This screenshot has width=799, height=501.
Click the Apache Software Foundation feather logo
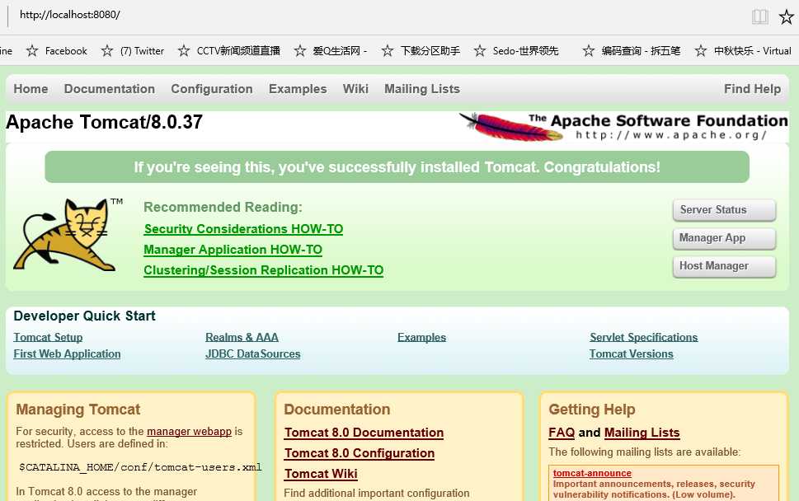(623, 126)
